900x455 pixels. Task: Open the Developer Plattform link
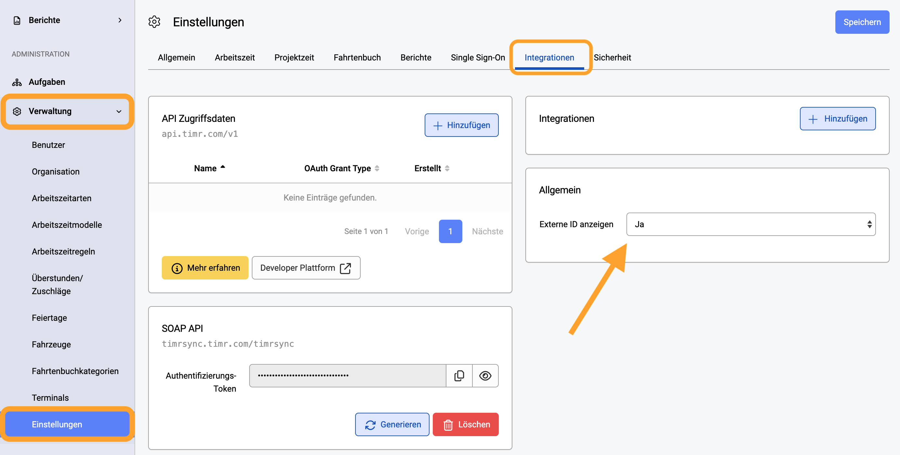click(x=306, y=268)
